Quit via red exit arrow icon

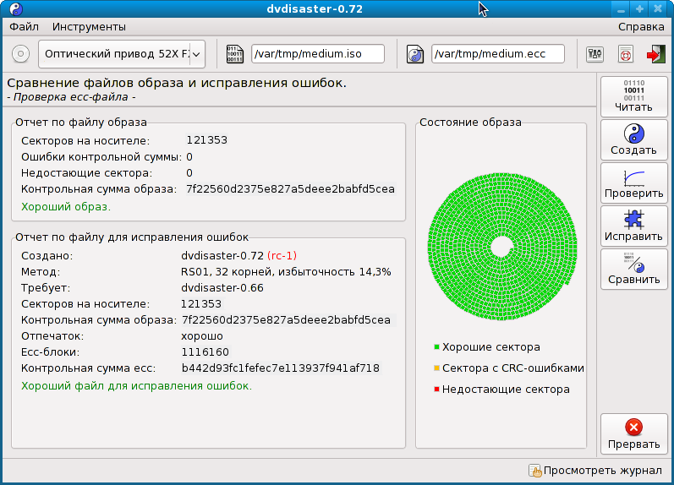(656, 54)
